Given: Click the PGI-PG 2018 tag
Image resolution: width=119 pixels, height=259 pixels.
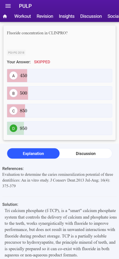Looking at the screenshot, I should [x=16, y=53].
